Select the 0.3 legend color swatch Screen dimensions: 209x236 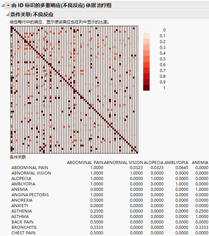click(146, 48)
